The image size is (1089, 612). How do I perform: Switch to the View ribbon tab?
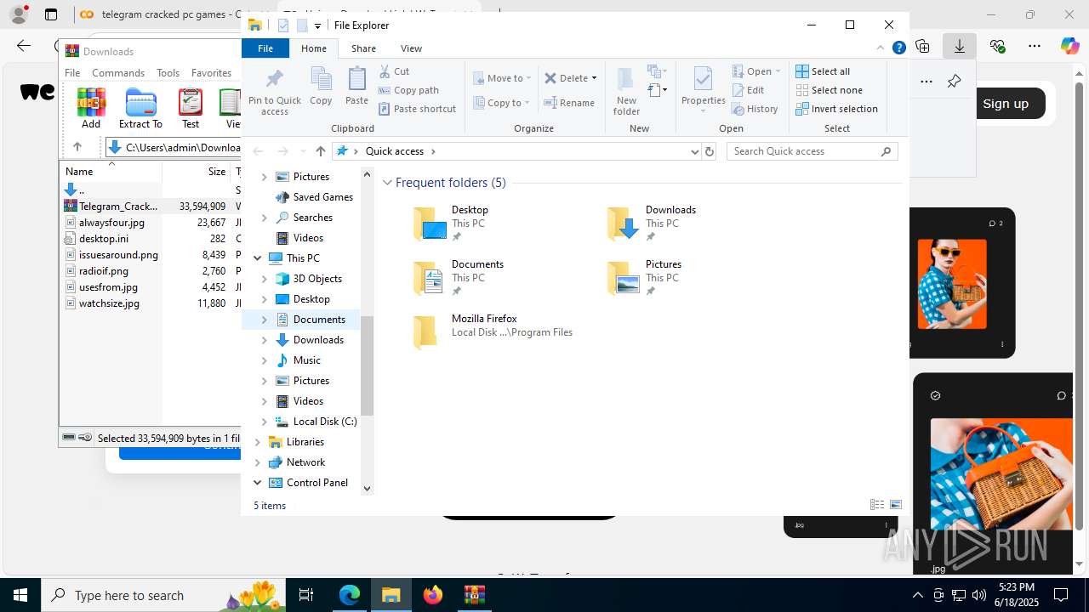coord(411,48)
